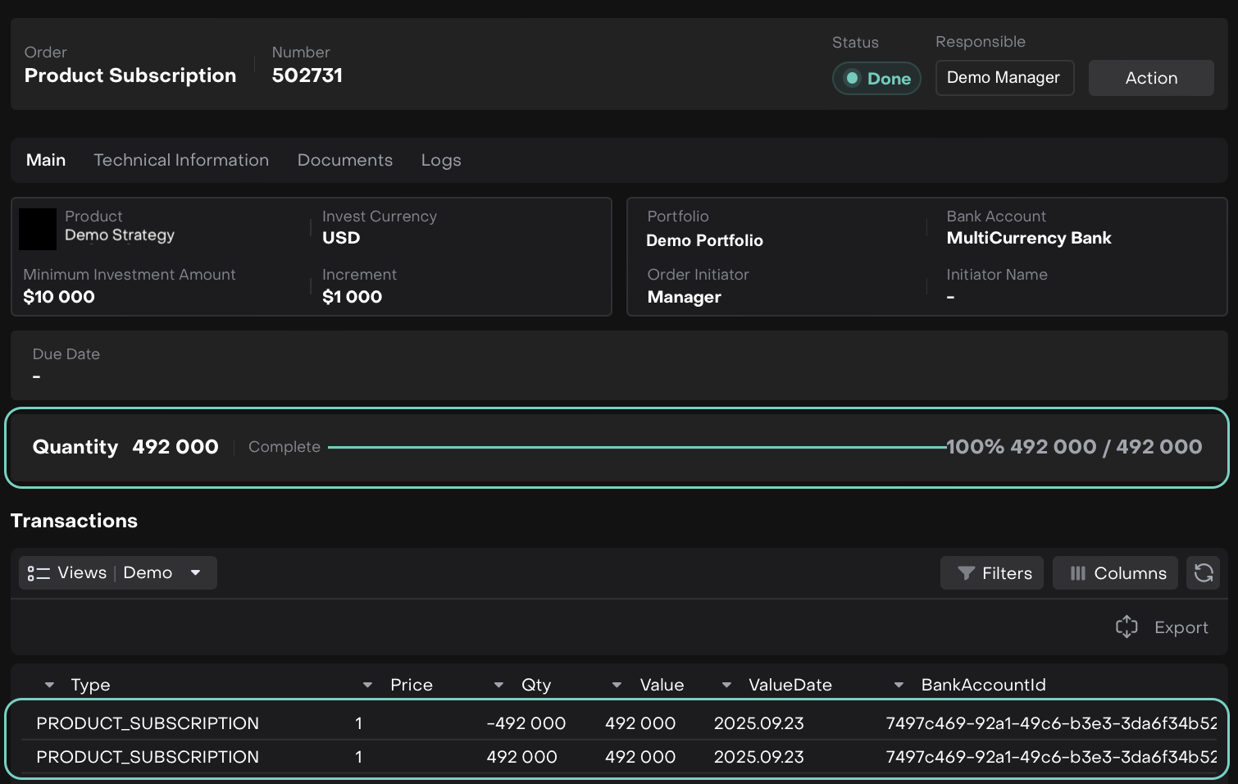Select the Main tab
Screen dimensions: 1238x784
(x=46, y=160)
